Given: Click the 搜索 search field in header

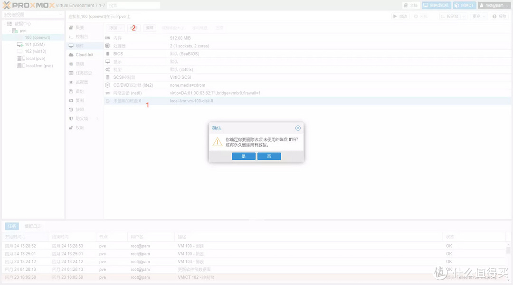Looking at the screenshot, I should pyautogui.click(x=133, y=5).
